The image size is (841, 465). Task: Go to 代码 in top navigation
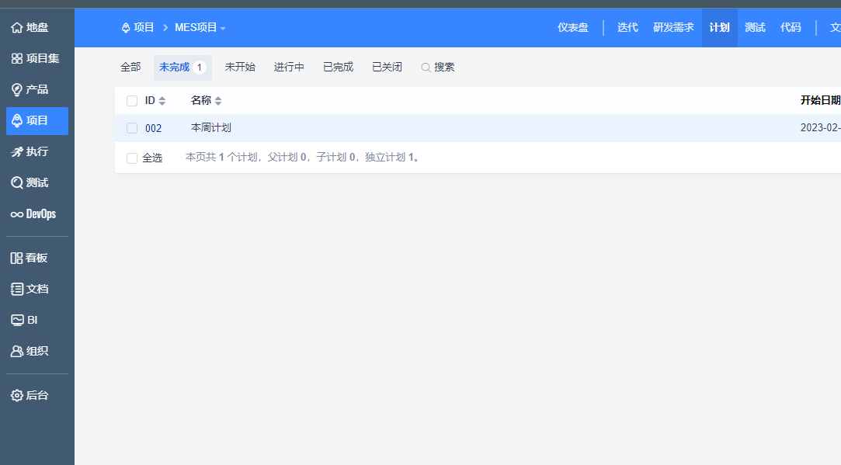(x=791, y=27)
